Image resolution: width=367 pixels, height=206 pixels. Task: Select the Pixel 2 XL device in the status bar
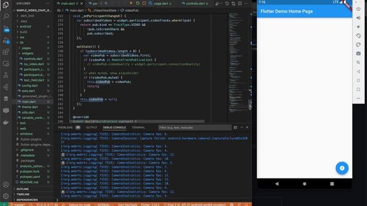click(195, 204)
